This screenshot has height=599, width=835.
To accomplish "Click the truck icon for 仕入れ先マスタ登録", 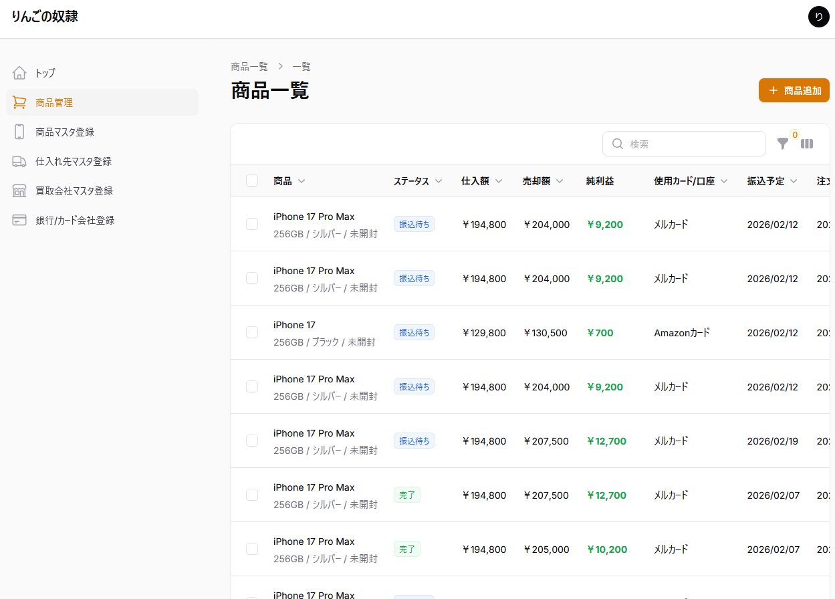I will (x=19, y=161).
